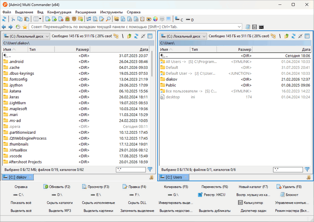Open the history clock icon
The image size is (314, 222).
coord(18,27)
